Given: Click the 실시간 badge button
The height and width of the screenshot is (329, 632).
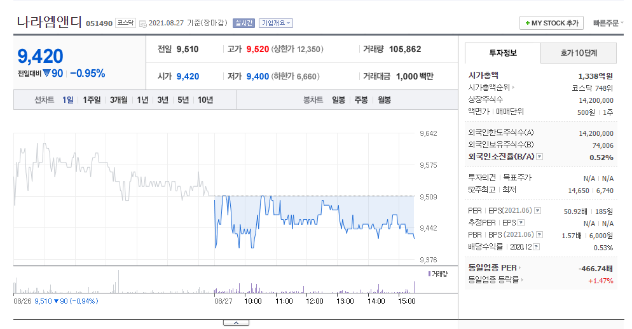Looking at the screenshot, I should (244, 23).
